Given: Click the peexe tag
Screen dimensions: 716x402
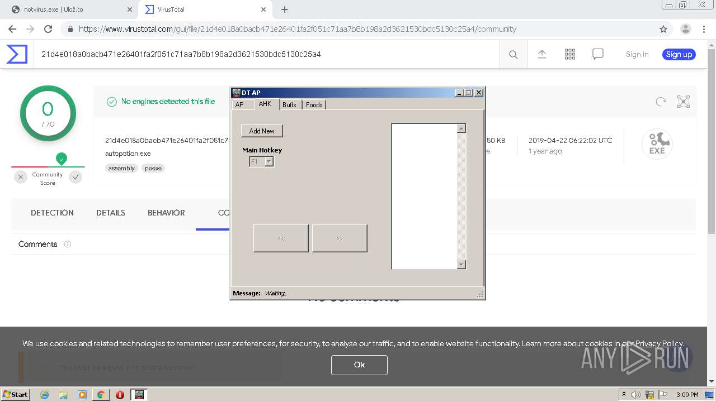Looking at the screenshot, I should pos(153,168).
